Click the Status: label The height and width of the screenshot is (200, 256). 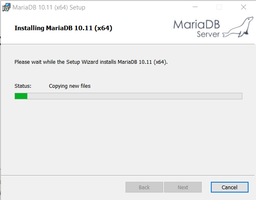pos(23,86)
